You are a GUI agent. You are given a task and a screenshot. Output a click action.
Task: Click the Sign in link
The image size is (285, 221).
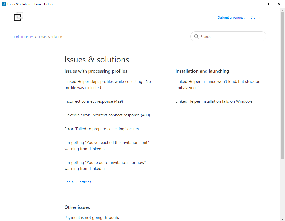pos(256,17)
